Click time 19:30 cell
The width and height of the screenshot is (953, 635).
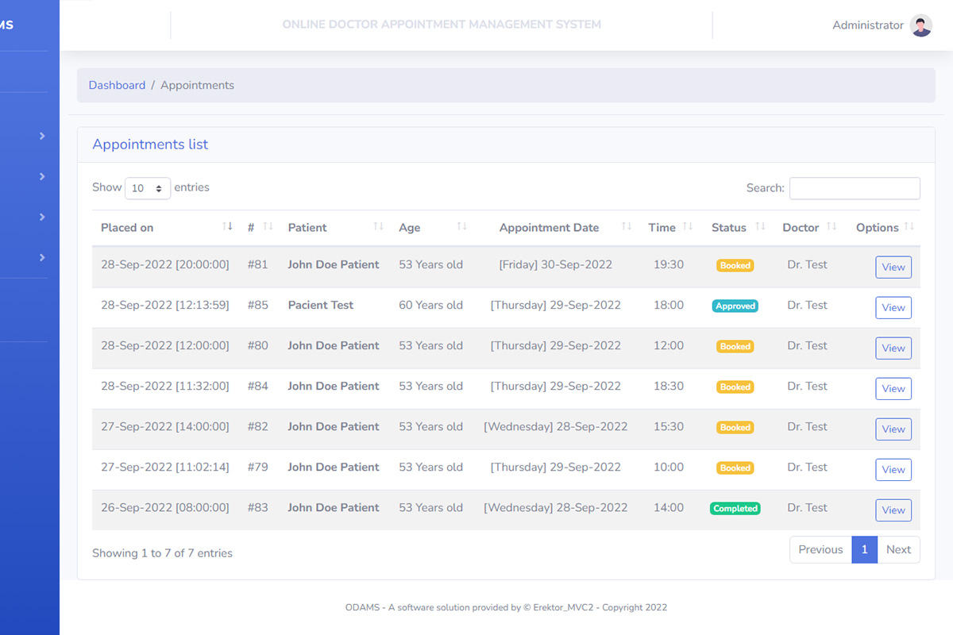click(669, 264)
